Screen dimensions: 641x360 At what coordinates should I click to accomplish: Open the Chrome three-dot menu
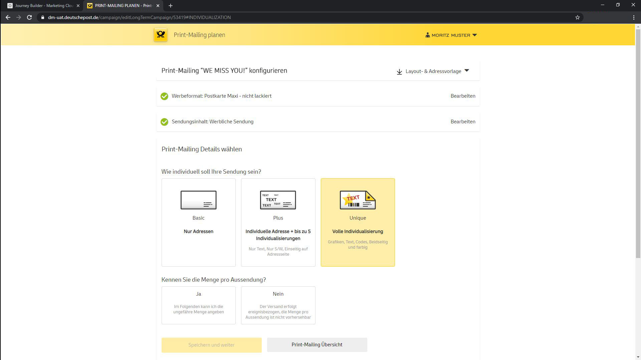[x=634, y=17]
